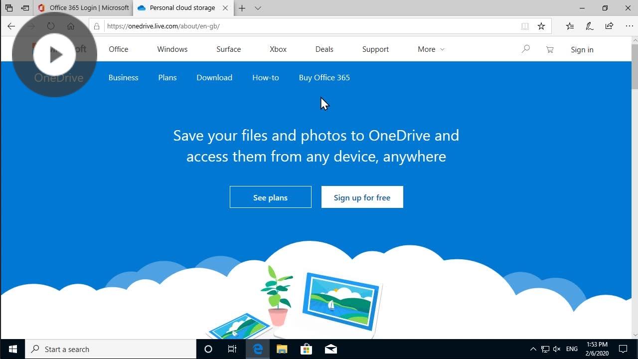The width and height of the screenshot is (638, 359).
Task: Open search with the magnifier icon
Action: [525, 49]
